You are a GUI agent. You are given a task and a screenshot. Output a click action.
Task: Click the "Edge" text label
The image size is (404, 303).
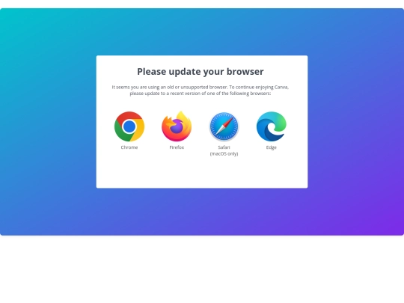pos(272,147)
